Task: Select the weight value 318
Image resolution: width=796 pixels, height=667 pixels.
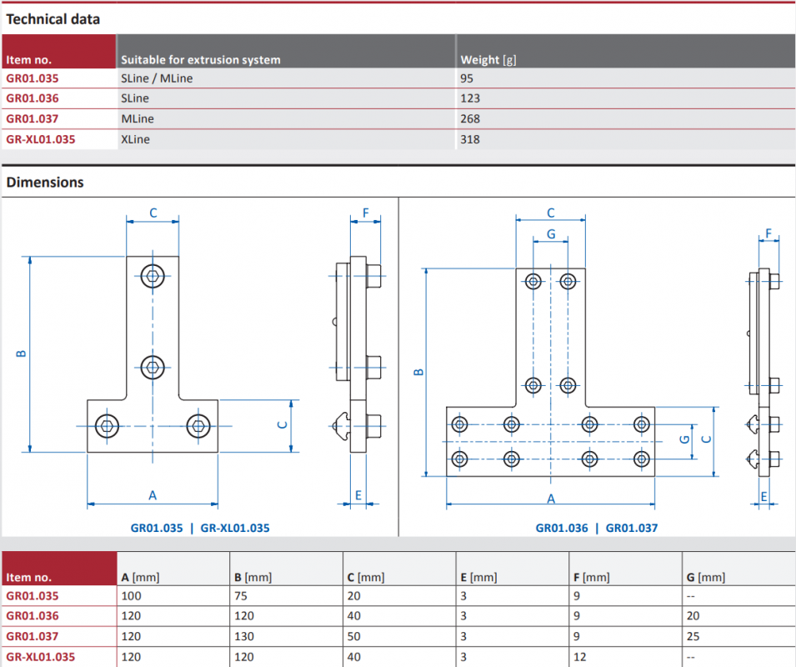Action: [x=470, y=139]
